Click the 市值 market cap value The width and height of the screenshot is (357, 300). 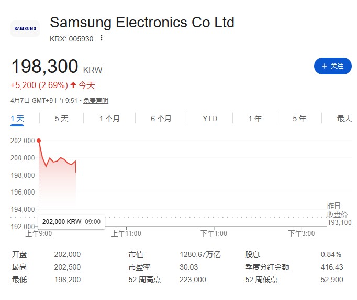coord(200,254)
